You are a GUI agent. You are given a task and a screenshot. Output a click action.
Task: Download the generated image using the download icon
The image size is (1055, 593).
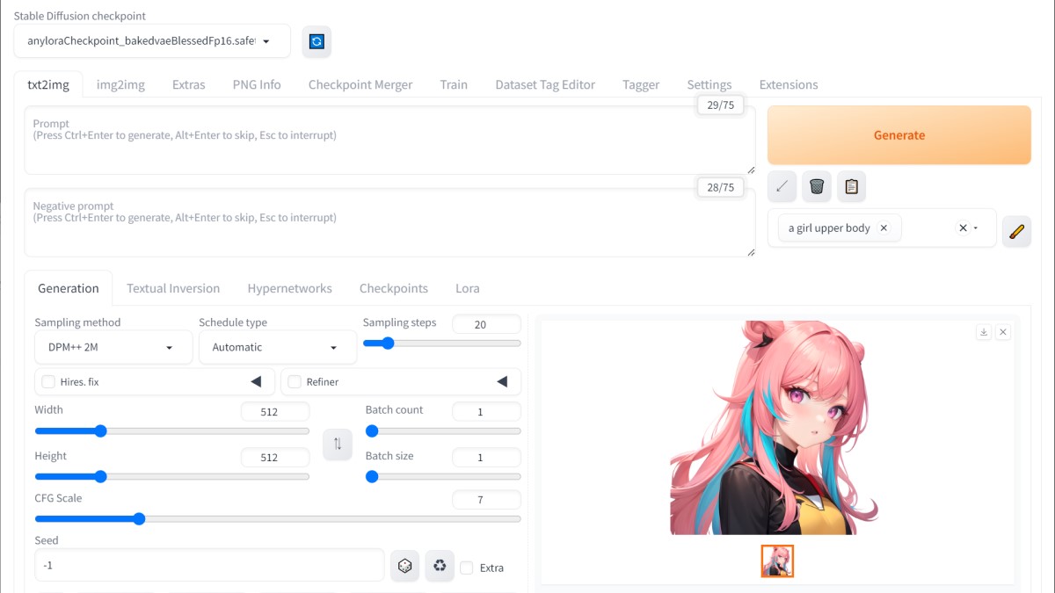click(984, 332)
